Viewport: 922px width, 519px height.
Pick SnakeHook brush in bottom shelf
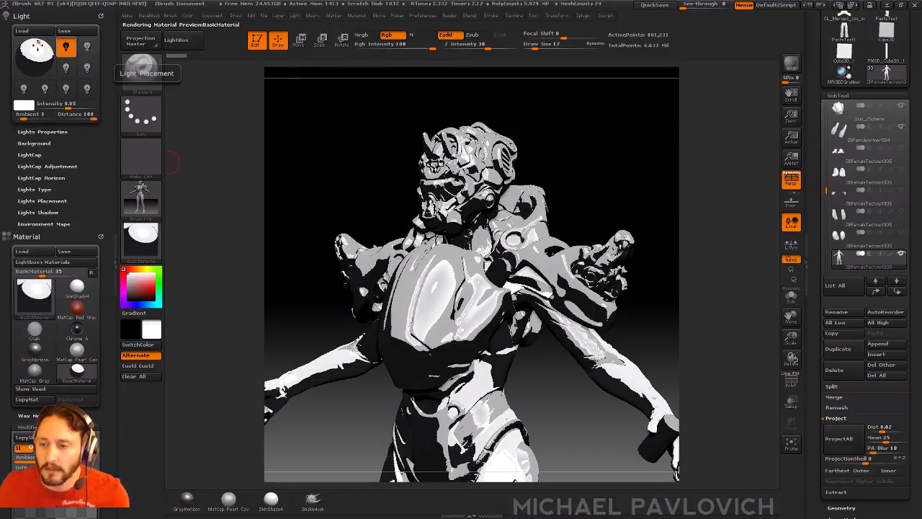[x=313, y=501]
